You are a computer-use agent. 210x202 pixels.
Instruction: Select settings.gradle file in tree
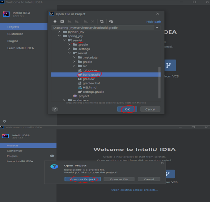point(93,92)
